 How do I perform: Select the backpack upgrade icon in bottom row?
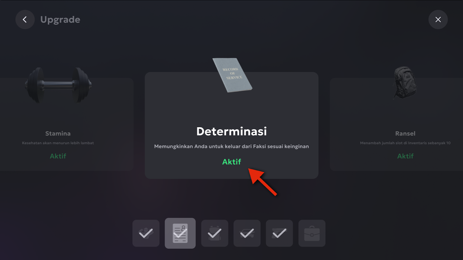click(x=215, y=233)
